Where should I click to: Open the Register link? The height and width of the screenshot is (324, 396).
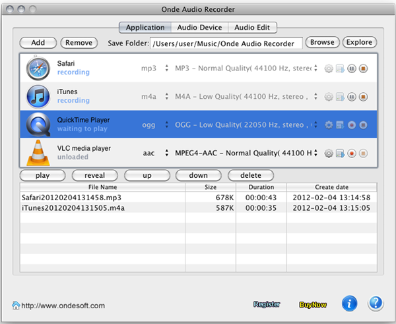(x=267, y=304)
